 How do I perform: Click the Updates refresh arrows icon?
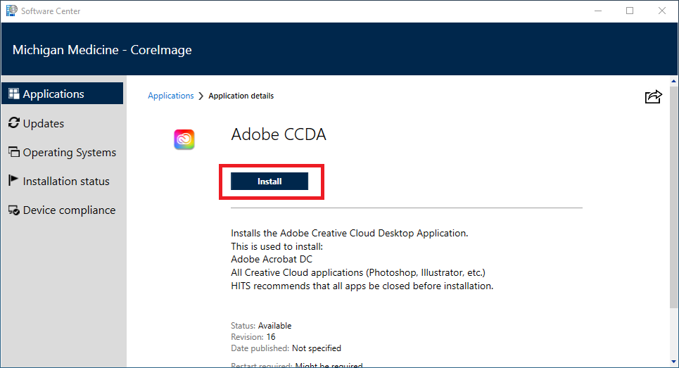[14, 123]
